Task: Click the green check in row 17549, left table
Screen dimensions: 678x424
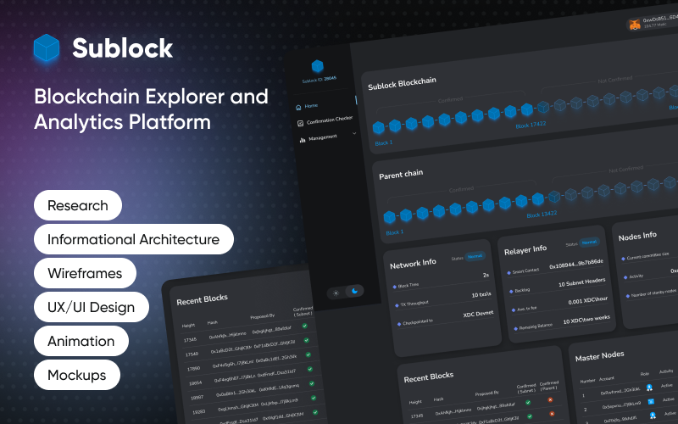Action: tap(307, 340)
